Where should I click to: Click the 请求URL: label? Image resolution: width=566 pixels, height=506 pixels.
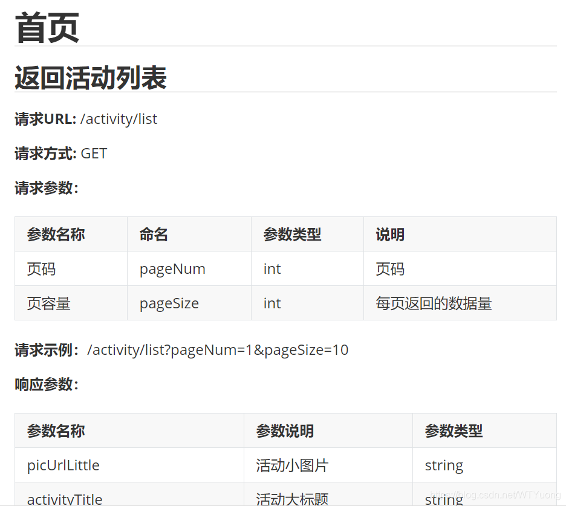tap(45, 119)
